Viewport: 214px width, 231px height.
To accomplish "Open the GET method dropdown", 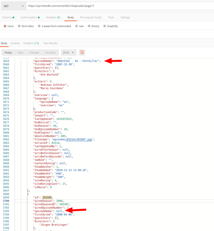I will (14, 6).
